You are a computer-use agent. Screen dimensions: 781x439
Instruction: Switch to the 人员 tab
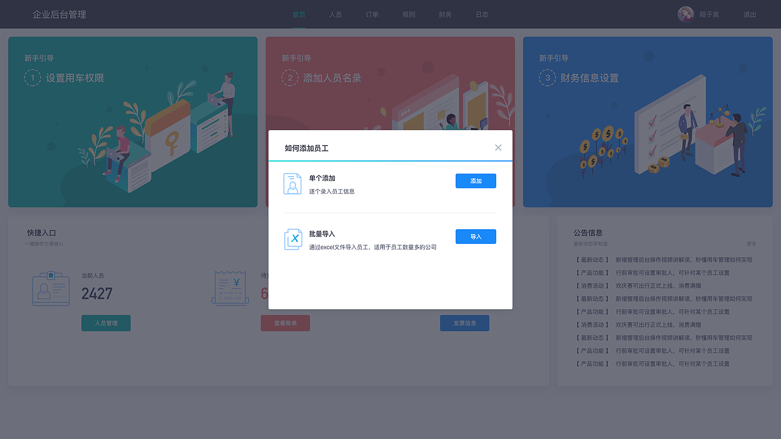coord(335,15)
